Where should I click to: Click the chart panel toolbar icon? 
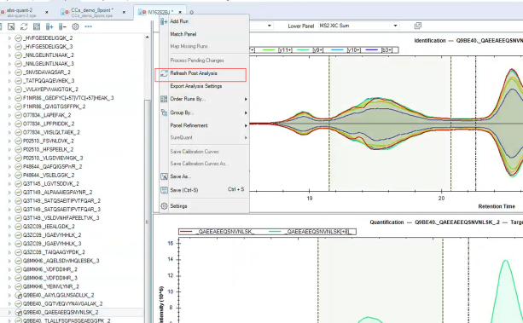point(37,26)
